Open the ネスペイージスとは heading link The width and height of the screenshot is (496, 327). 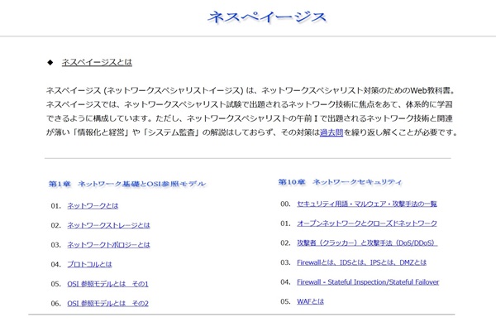click(x=97, y=62)
